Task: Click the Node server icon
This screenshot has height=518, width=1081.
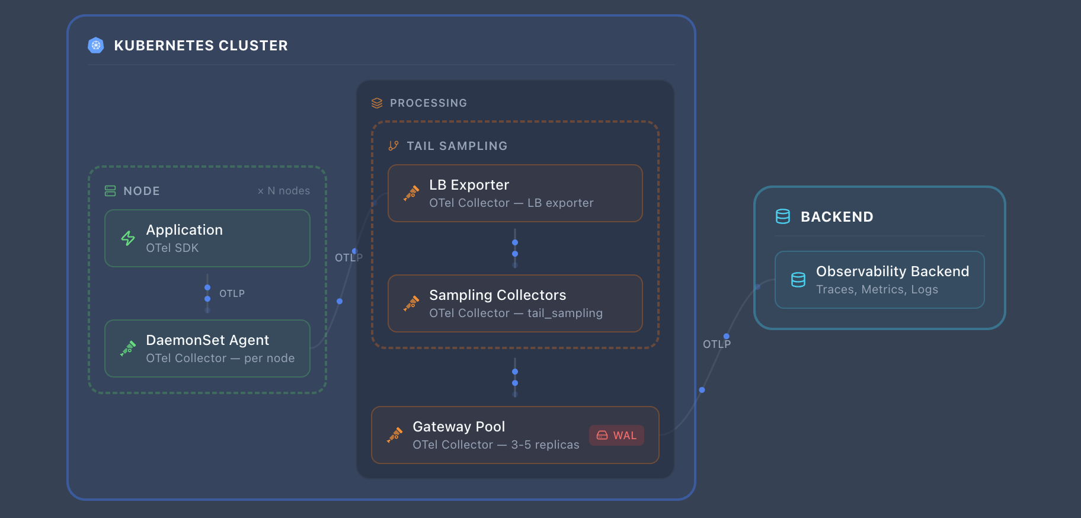Action: coord(110,191)
